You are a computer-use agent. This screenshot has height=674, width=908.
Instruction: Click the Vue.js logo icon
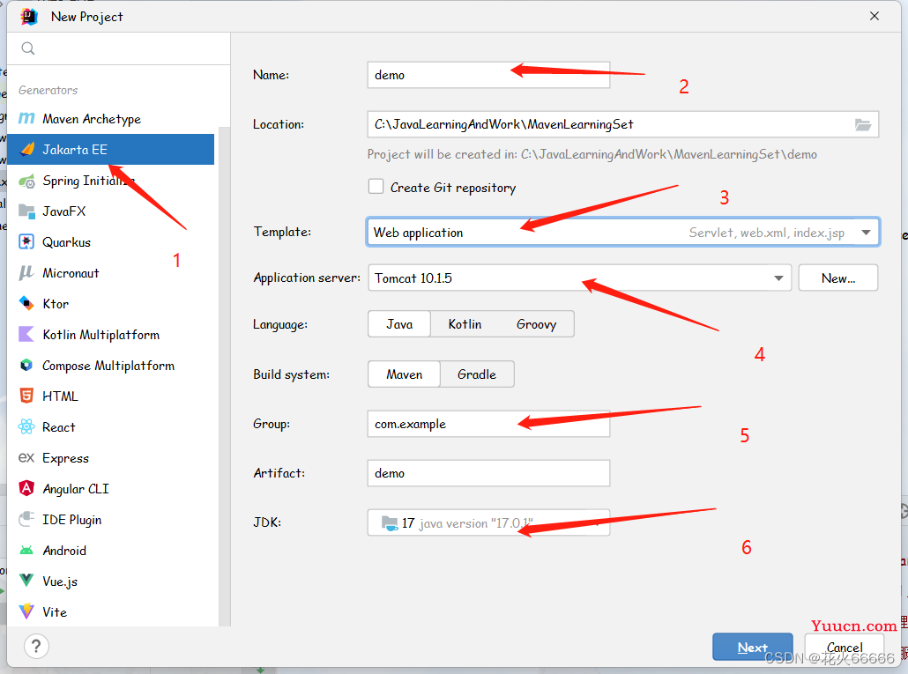[26, 581]
